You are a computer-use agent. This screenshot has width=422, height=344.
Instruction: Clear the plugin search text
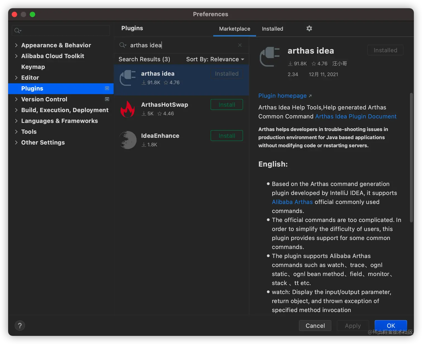point(240,45)
